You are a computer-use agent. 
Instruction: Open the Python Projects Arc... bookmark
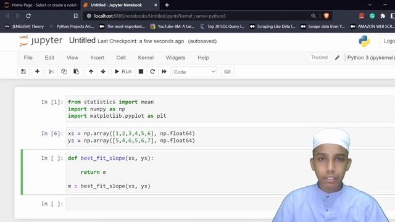(72, 27)
